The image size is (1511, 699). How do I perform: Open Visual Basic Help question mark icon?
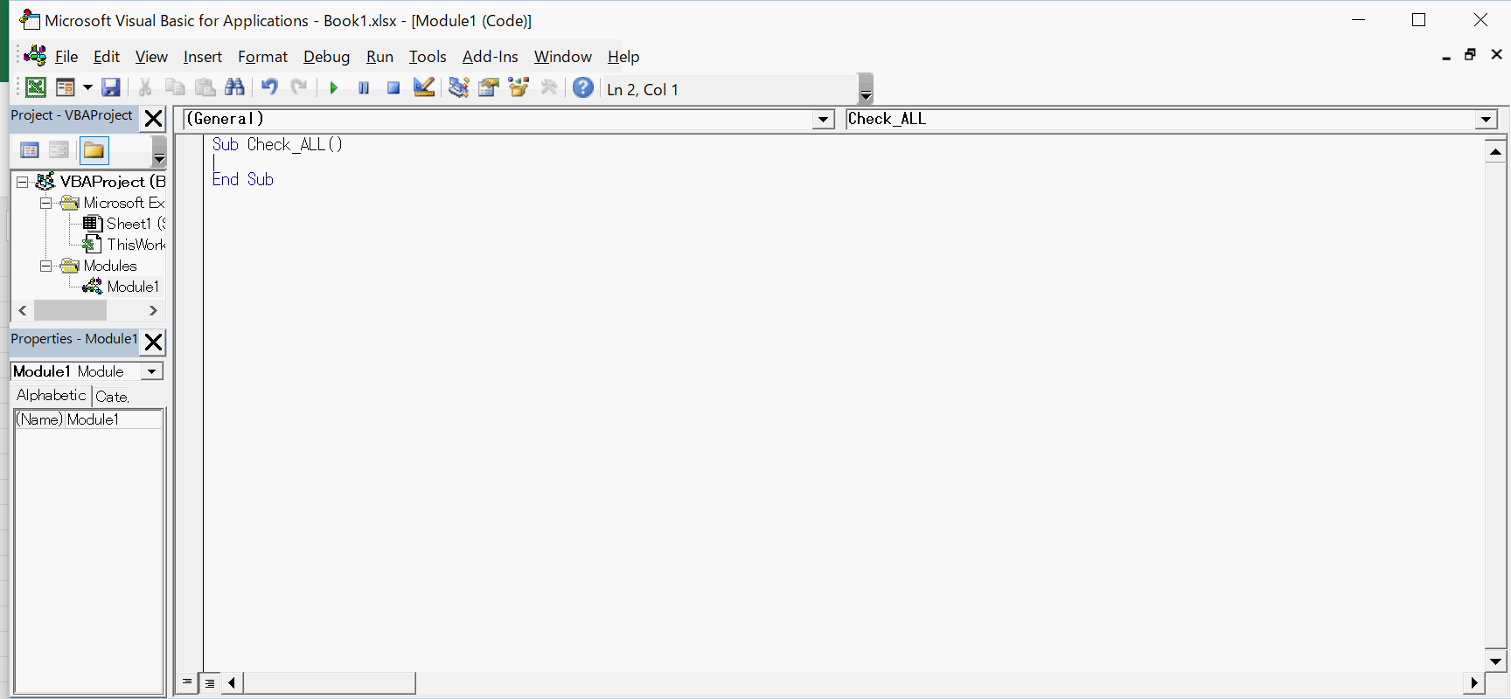[x=583, y=87]
